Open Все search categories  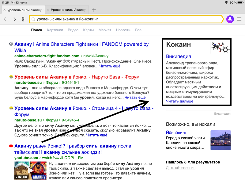tap(138, 30)
